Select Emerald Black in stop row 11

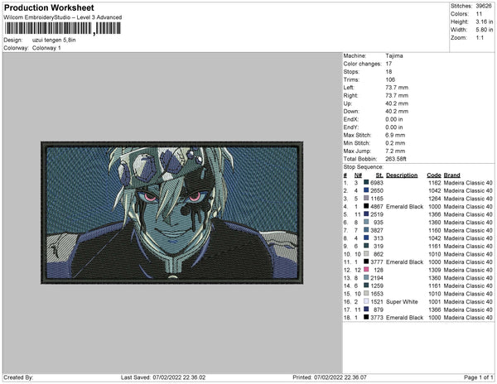click(x=404, y=262)
